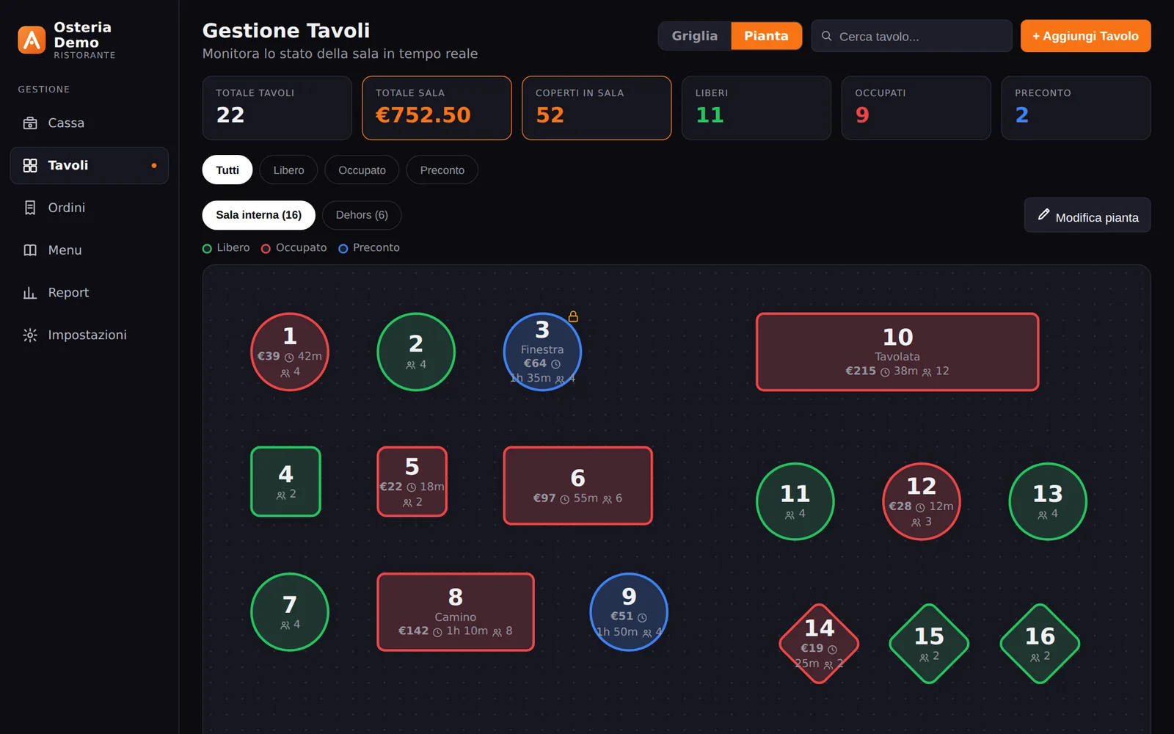
Task: Open table 6 with €97 bill
Action: point(578,486)
